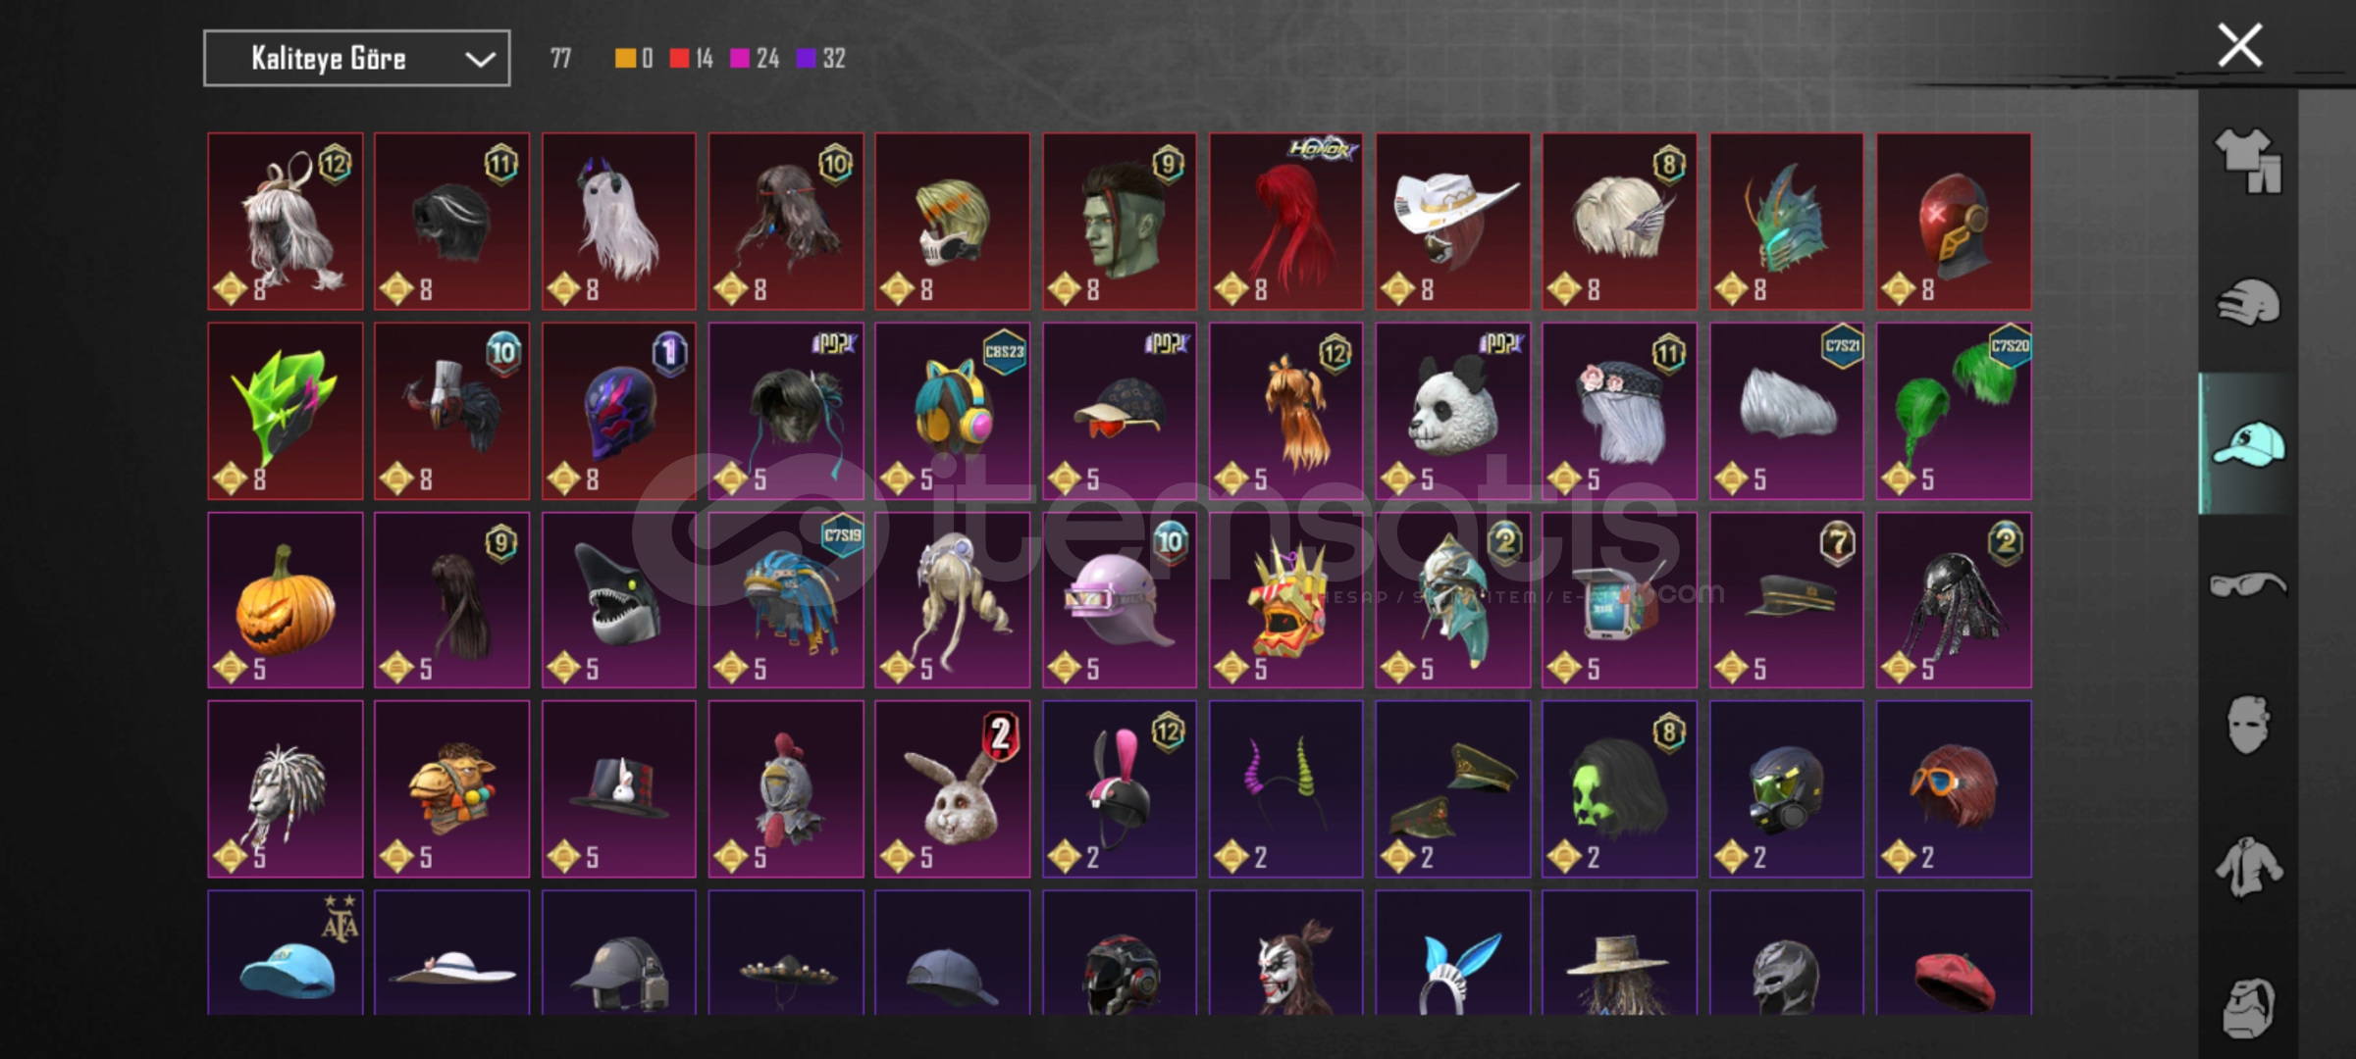Select the C8S23 cat headphones item

pyautogui.click(x=953, y=411)
